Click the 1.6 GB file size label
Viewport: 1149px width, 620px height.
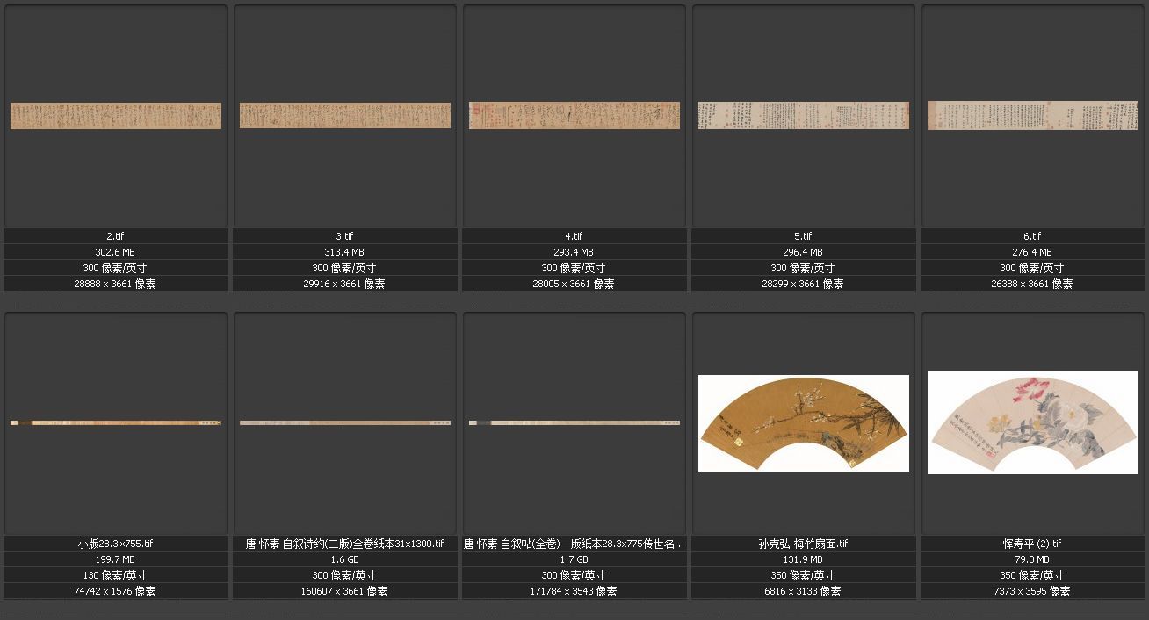(345, 559)
